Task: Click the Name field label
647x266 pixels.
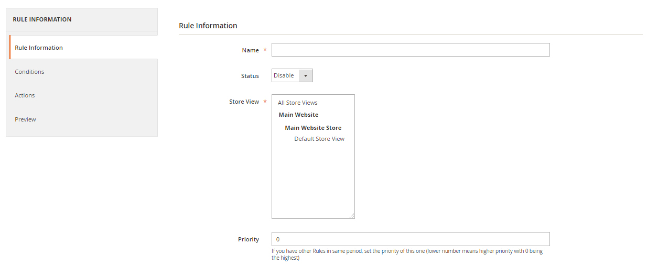Action: click(x=250, y=50)
